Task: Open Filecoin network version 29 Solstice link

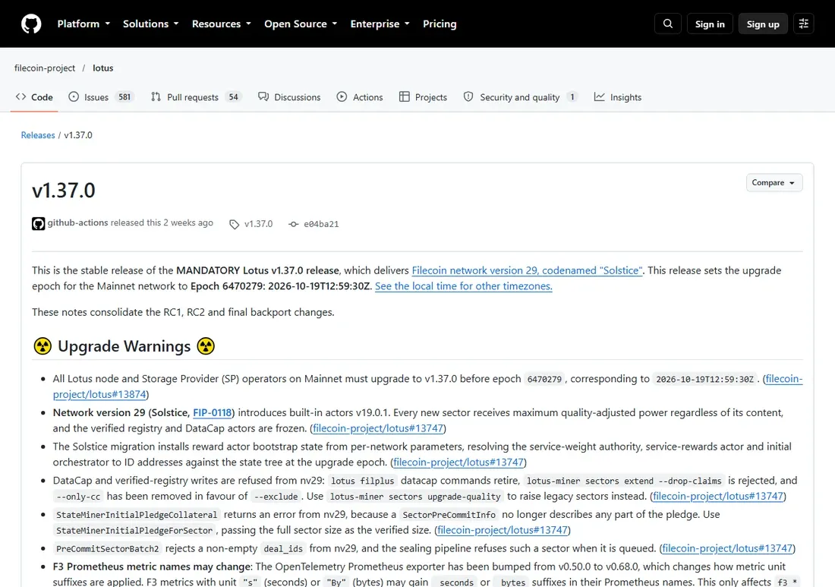Action: tap(528, 270)
